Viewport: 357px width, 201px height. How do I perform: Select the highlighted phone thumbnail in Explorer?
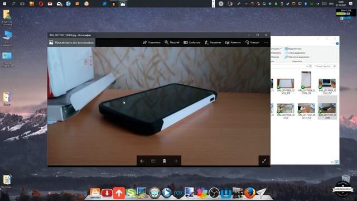[327, 108]
